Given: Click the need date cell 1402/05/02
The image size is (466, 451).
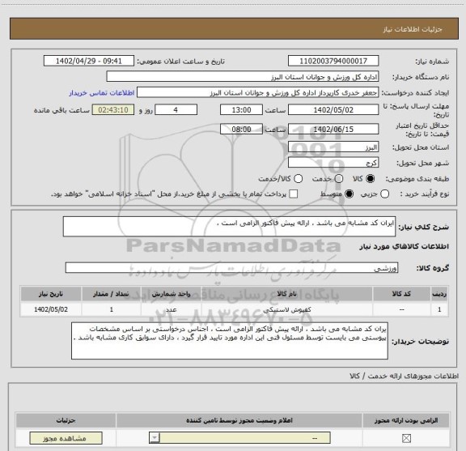Looking at the screenshot, I should tap(51, 309).
